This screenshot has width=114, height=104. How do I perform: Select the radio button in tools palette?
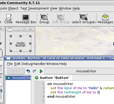[x=1, y=44]
